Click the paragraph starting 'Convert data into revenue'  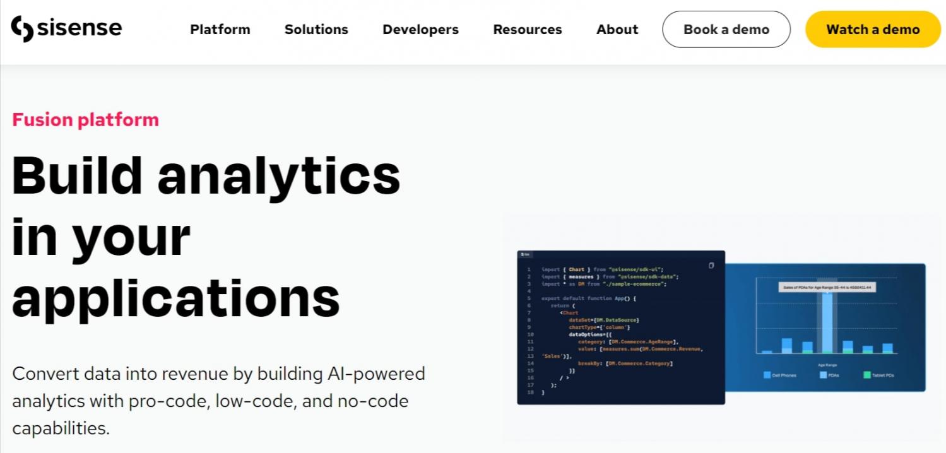point(218,401)
